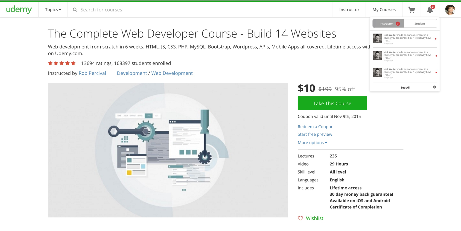Open Instructor in the top navigation

click(x=349, y=10)
